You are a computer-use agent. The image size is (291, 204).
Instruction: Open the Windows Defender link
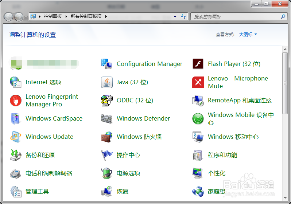(143, 118)
